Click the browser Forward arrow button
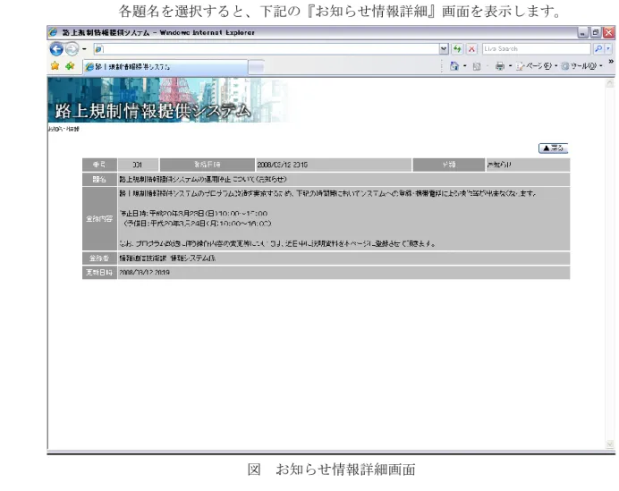The width and height of the screenshot is (619, 491). coord(72,49)
